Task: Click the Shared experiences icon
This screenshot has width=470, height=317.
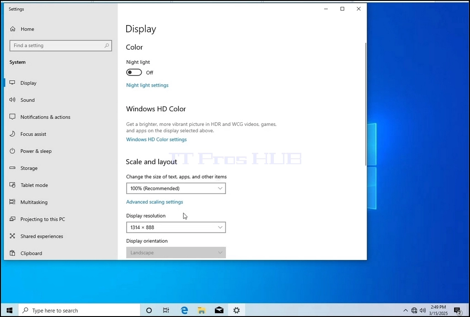Action: pos(12,236)
